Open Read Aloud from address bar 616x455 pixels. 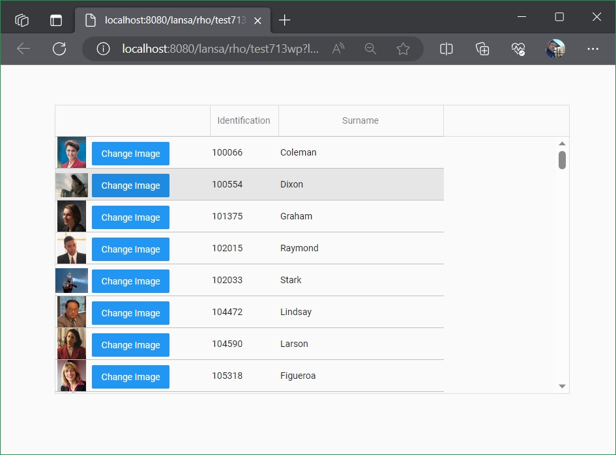click(x=338, y=49)
